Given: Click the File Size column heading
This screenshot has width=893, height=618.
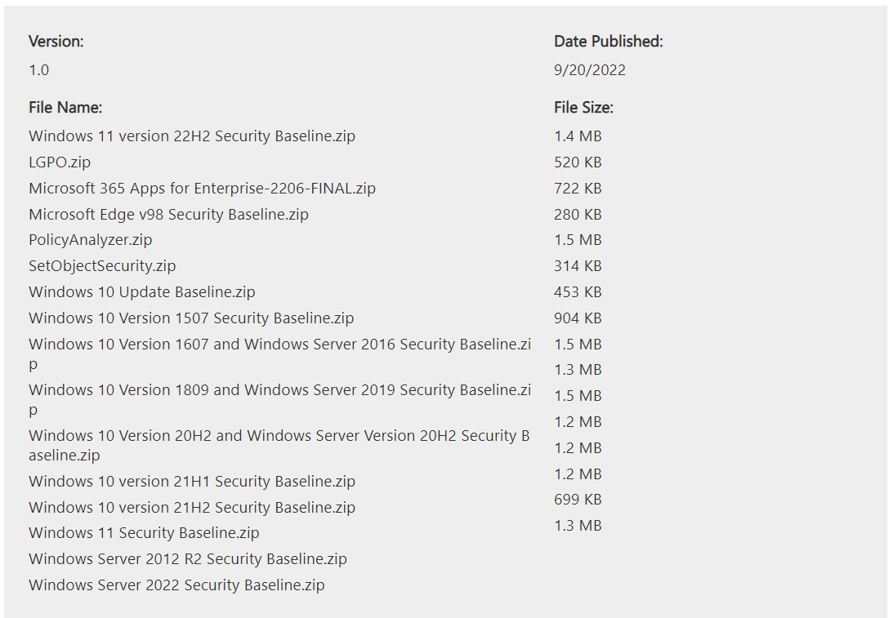Looking at the screenshot, I should pos(583,108).
